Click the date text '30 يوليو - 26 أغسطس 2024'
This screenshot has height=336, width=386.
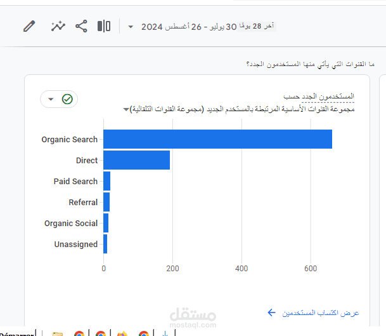189,27
